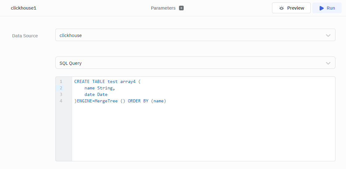Screen dimensions: 346x169
Task: Click the Data Source field label
Action: [x=25, y=36]
